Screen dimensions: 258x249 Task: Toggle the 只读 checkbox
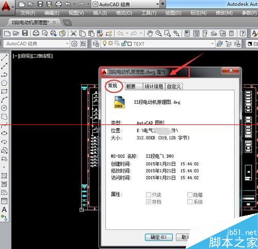click(149, 195)
